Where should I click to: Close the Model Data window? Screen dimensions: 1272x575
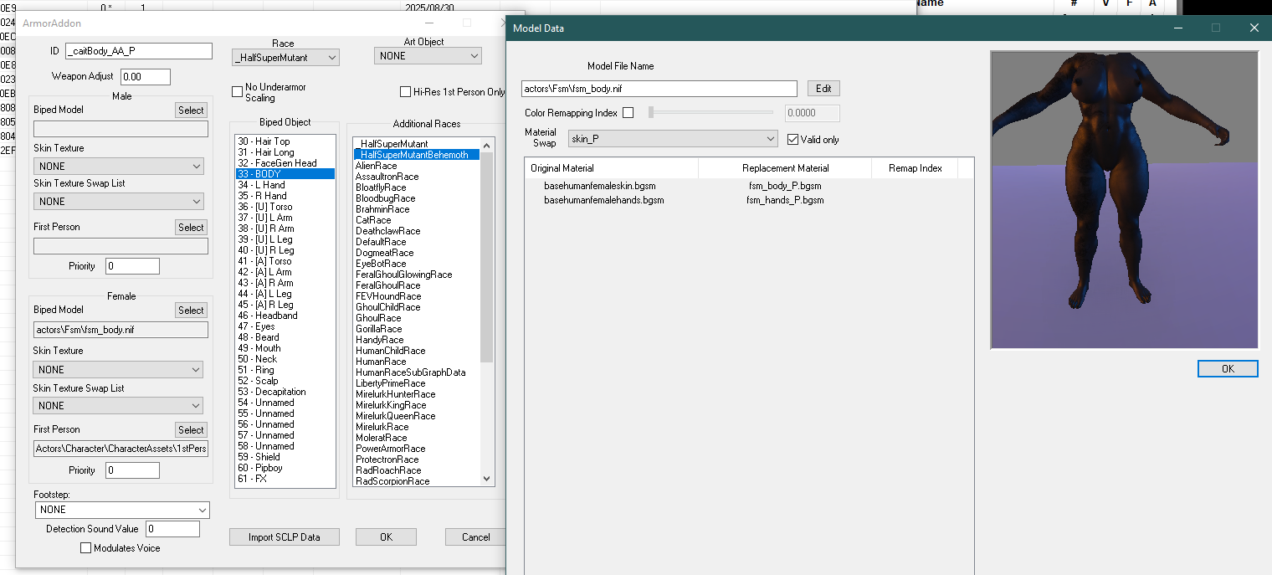point(1254,28)
